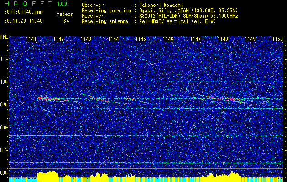Viewport: 287px width, 182px height.
Task: Click the 1143 time marker
Action: pos(86,40)
